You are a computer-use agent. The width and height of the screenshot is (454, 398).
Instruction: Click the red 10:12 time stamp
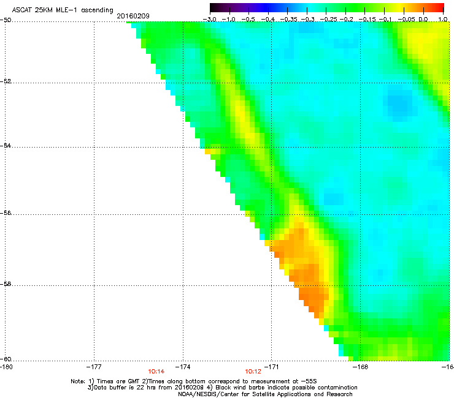[x=253, y=372]
